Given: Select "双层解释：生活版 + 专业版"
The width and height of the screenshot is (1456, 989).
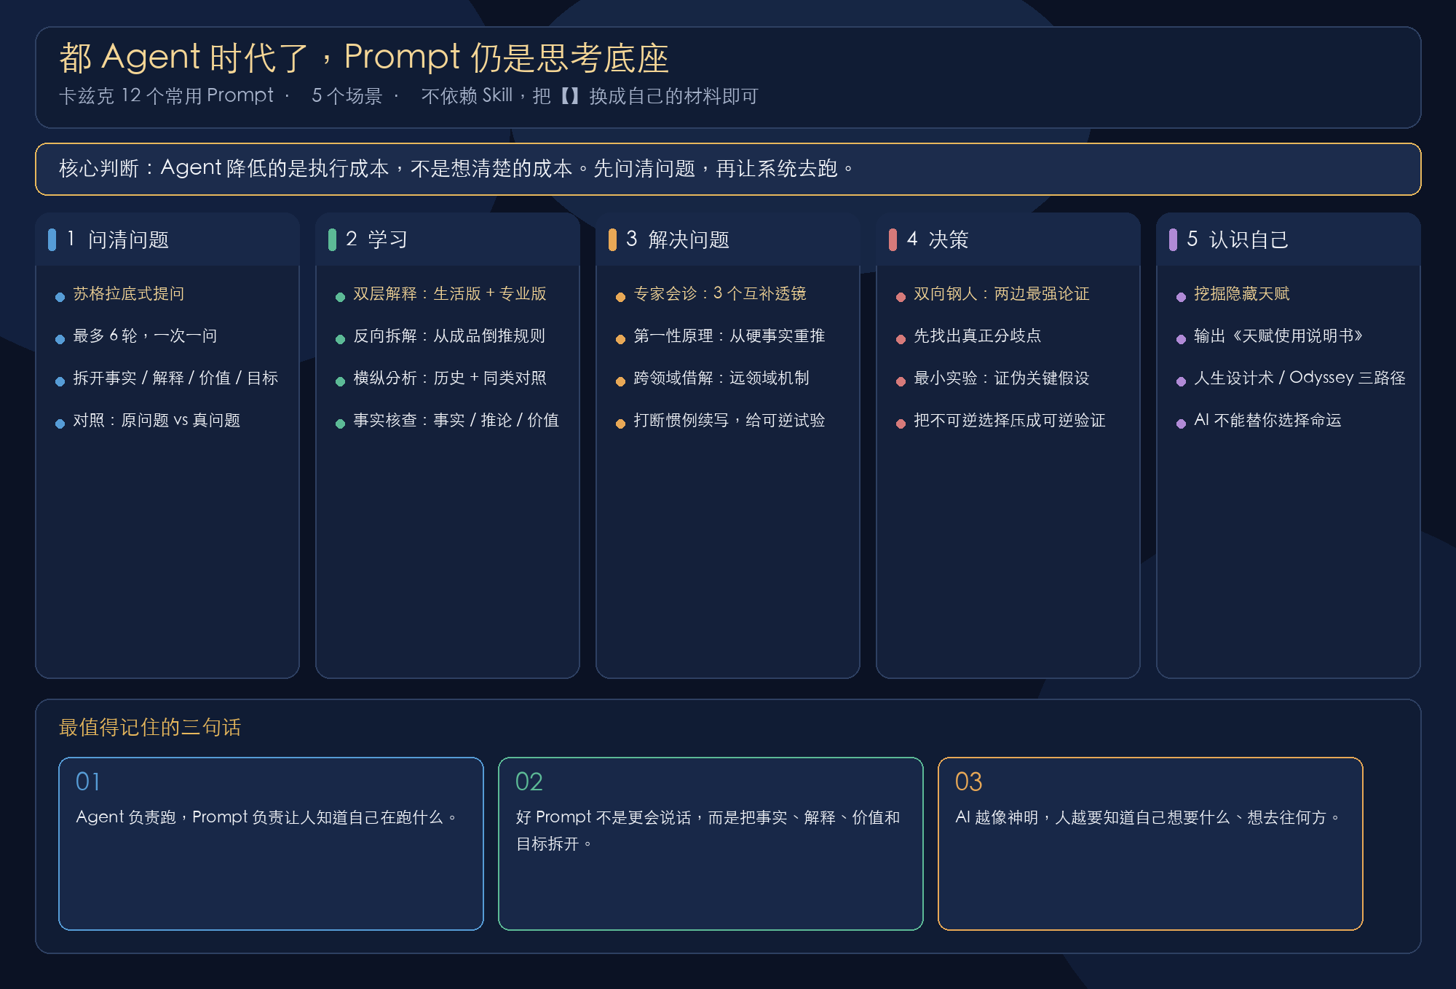Looking at the screenshot, I should click(450, 294).
